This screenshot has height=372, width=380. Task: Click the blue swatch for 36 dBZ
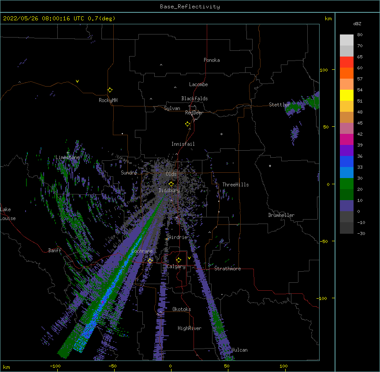click(x=346, y=161)
